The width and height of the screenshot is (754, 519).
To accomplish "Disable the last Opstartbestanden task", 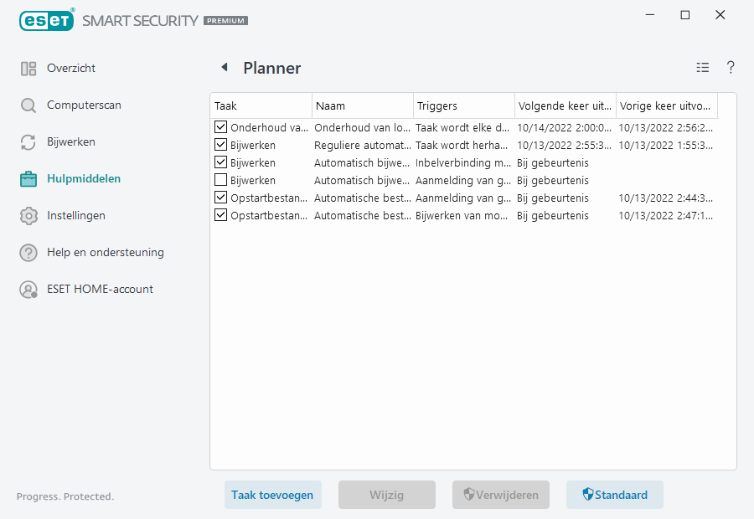I will 220,215.
